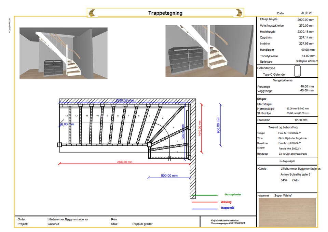Click the green Ekstragelender legend label
The height and width of the screenshot is (232, 328).
(233, 194)
